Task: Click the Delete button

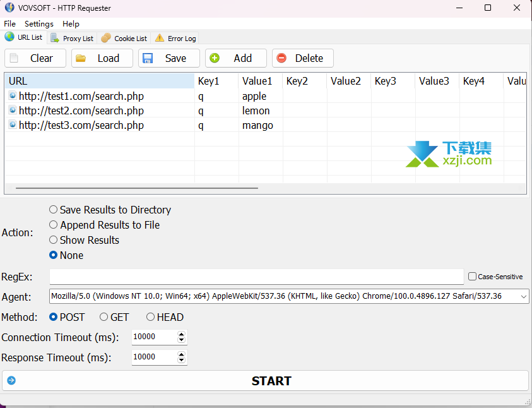Action: [303, 58]
